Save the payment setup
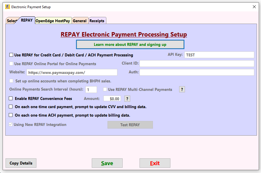The height and width of the screenshot is (173, 261). tap(107, 163)
